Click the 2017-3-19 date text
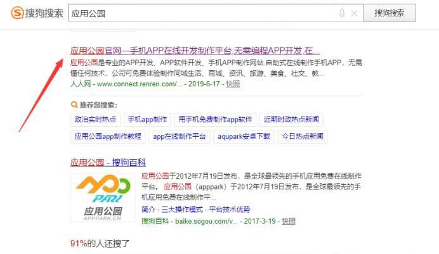Screen dimensions: 439x254 click(x=260, y=221)
